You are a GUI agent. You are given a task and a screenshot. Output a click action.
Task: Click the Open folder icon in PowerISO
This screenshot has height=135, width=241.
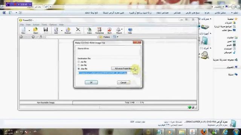pos(35,31)
